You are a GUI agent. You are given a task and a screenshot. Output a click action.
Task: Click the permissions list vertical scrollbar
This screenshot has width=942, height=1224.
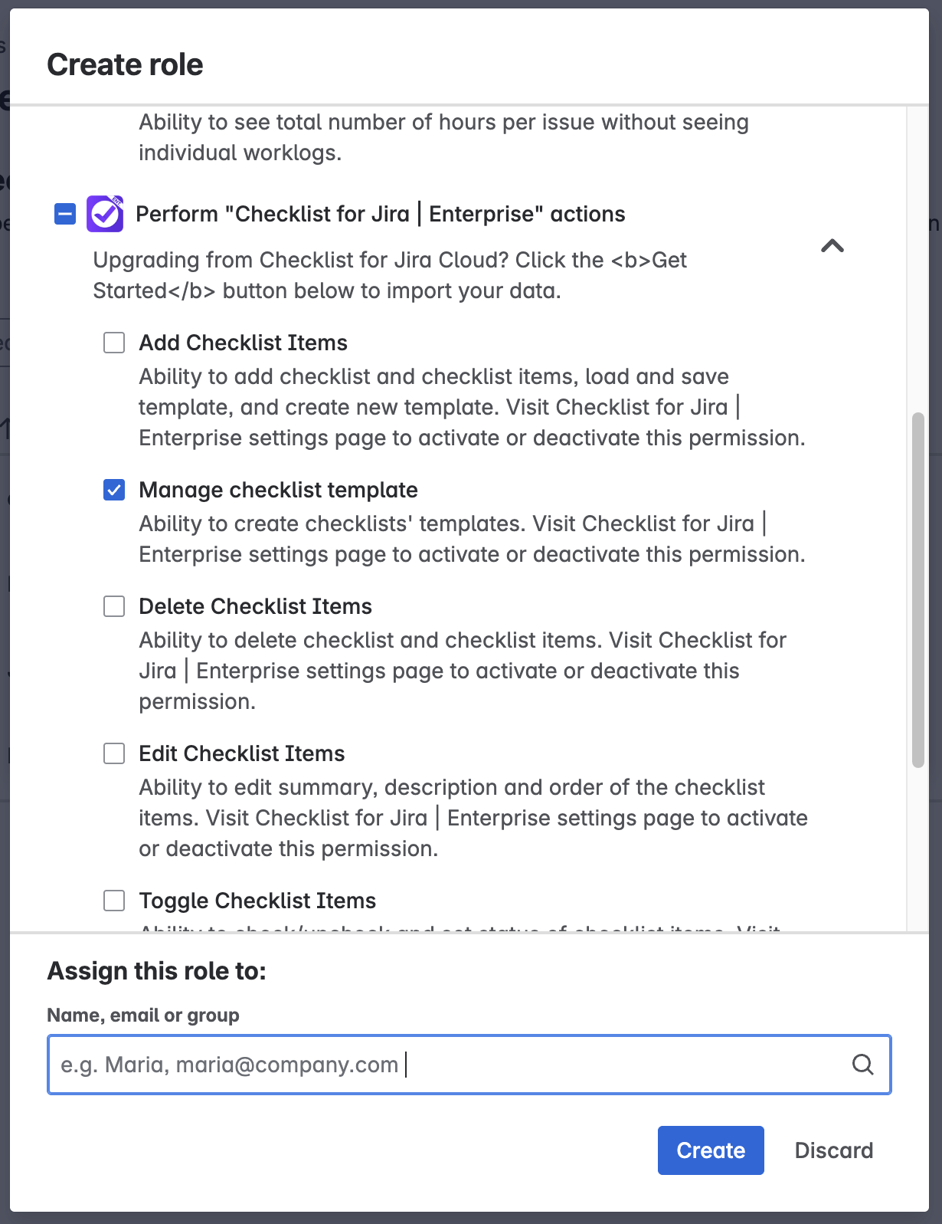[x=917, y=590]
